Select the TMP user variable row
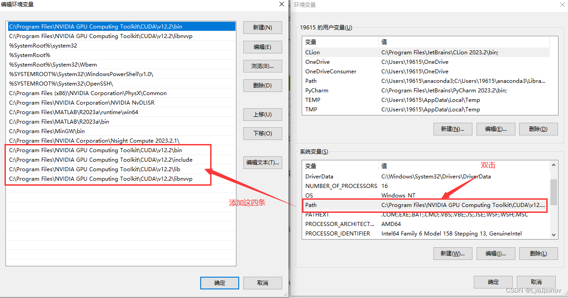The height and width of the screenshot is (298, 568). point(426,110)
